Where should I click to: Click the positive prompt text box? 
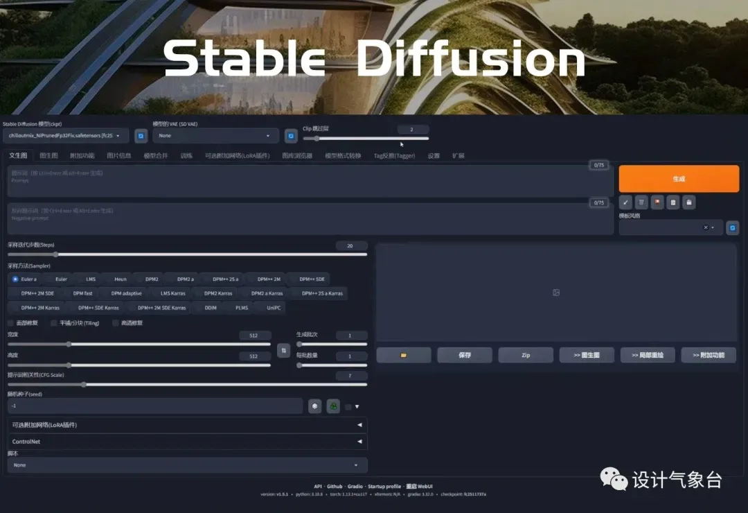pos(310,182)
